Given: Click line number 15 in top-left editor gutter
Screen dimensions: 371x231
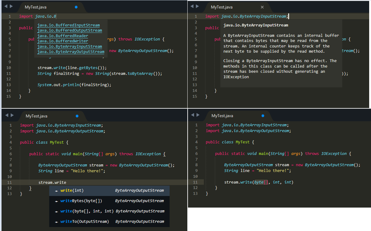Looking at the screenshot, I should (9, 96).
